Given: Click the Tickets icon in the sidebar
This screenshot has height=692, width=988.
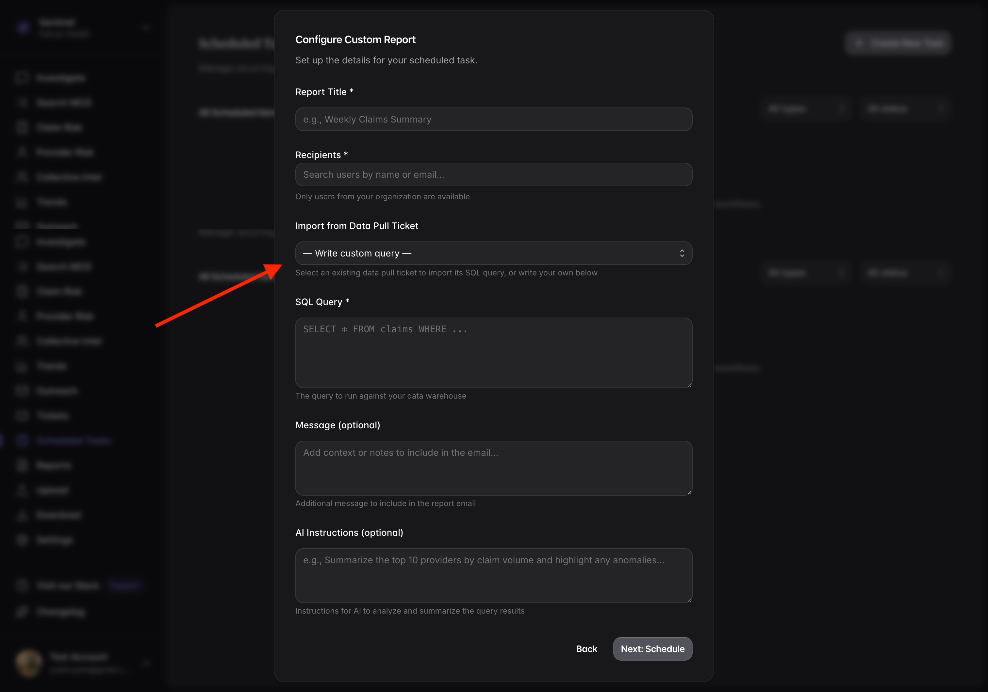Looking at the screenshot, I should pos(22,415).
